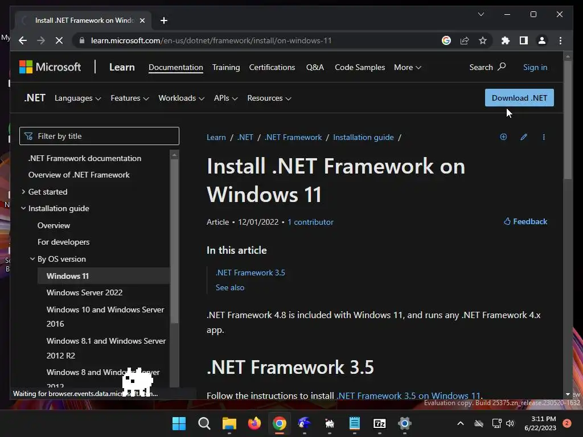Open clock and date in taskbar
This screenshot has width=583, height=437.
(x=540, y=423)
